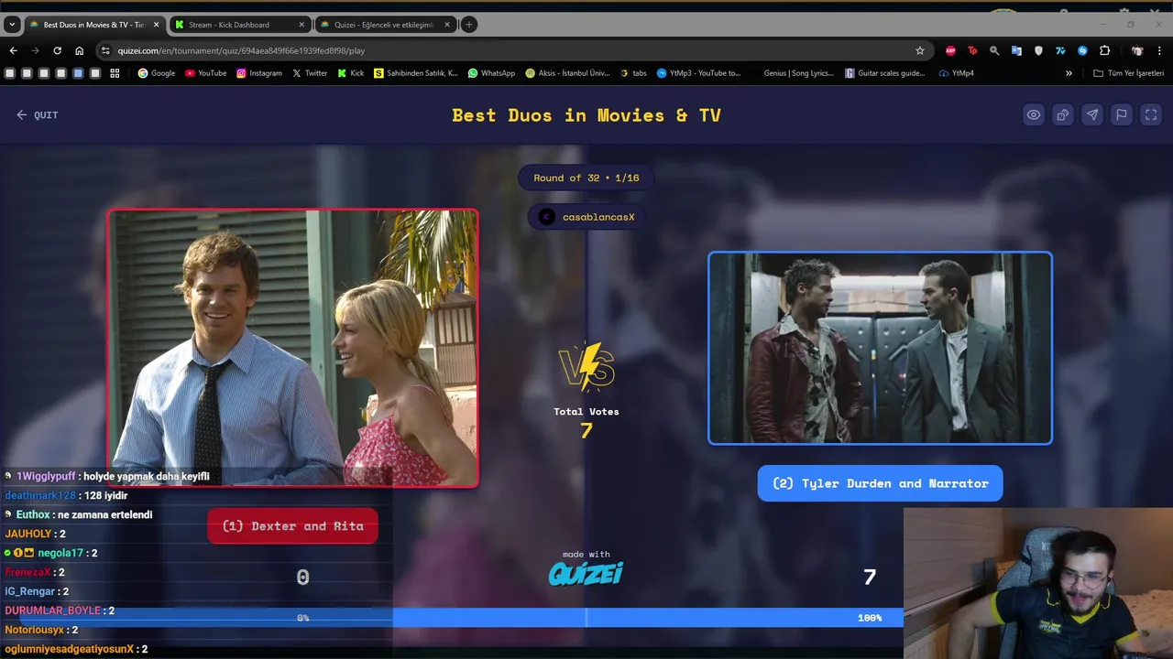Open the casablancasX user badge
1173x659 pixels.
[x=586, y=217]
